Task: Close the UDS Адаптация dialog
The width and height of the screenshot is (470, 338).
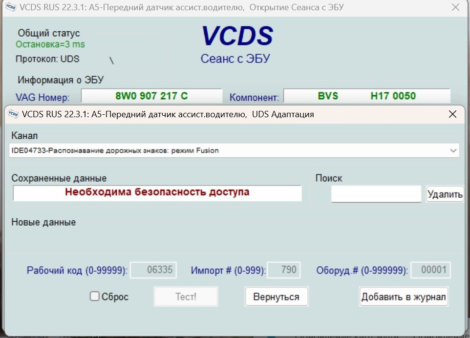Action: click(x=452, y=114)
